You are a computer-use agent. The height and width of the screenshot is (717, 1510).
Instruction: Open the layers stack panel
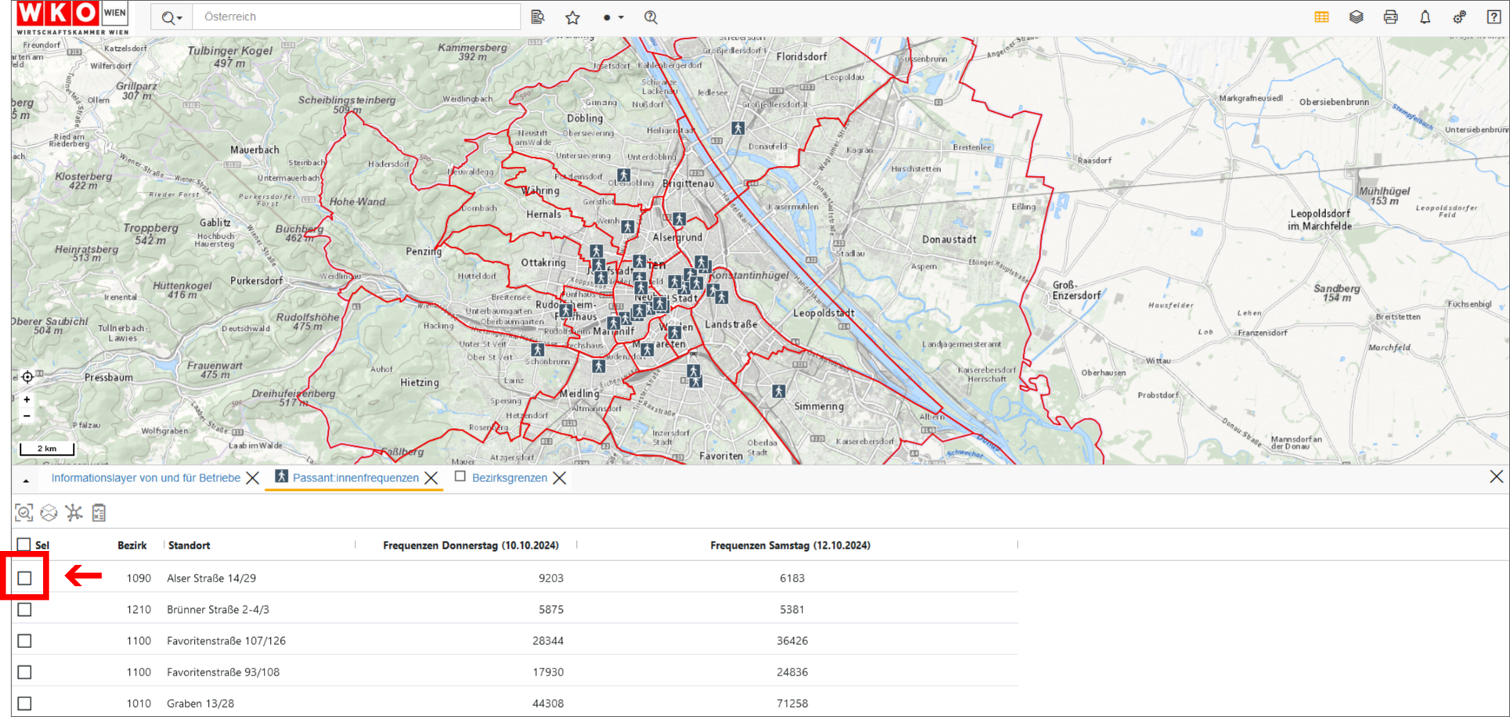(1356, 17)
